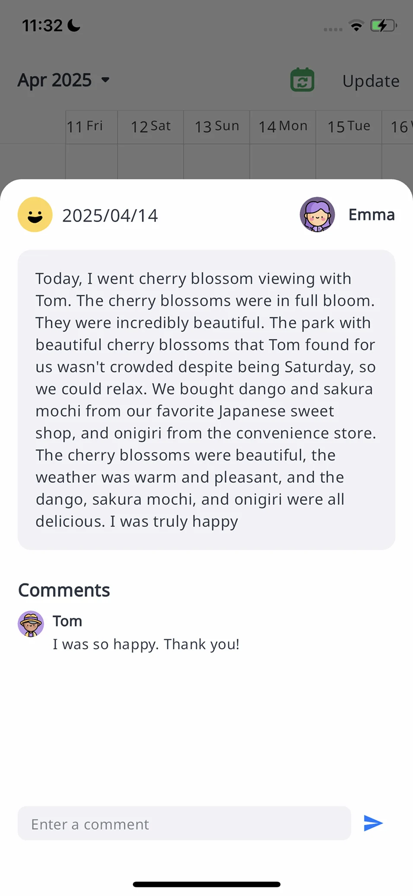Select the 12 Sat column header

(x=151, y=126)
